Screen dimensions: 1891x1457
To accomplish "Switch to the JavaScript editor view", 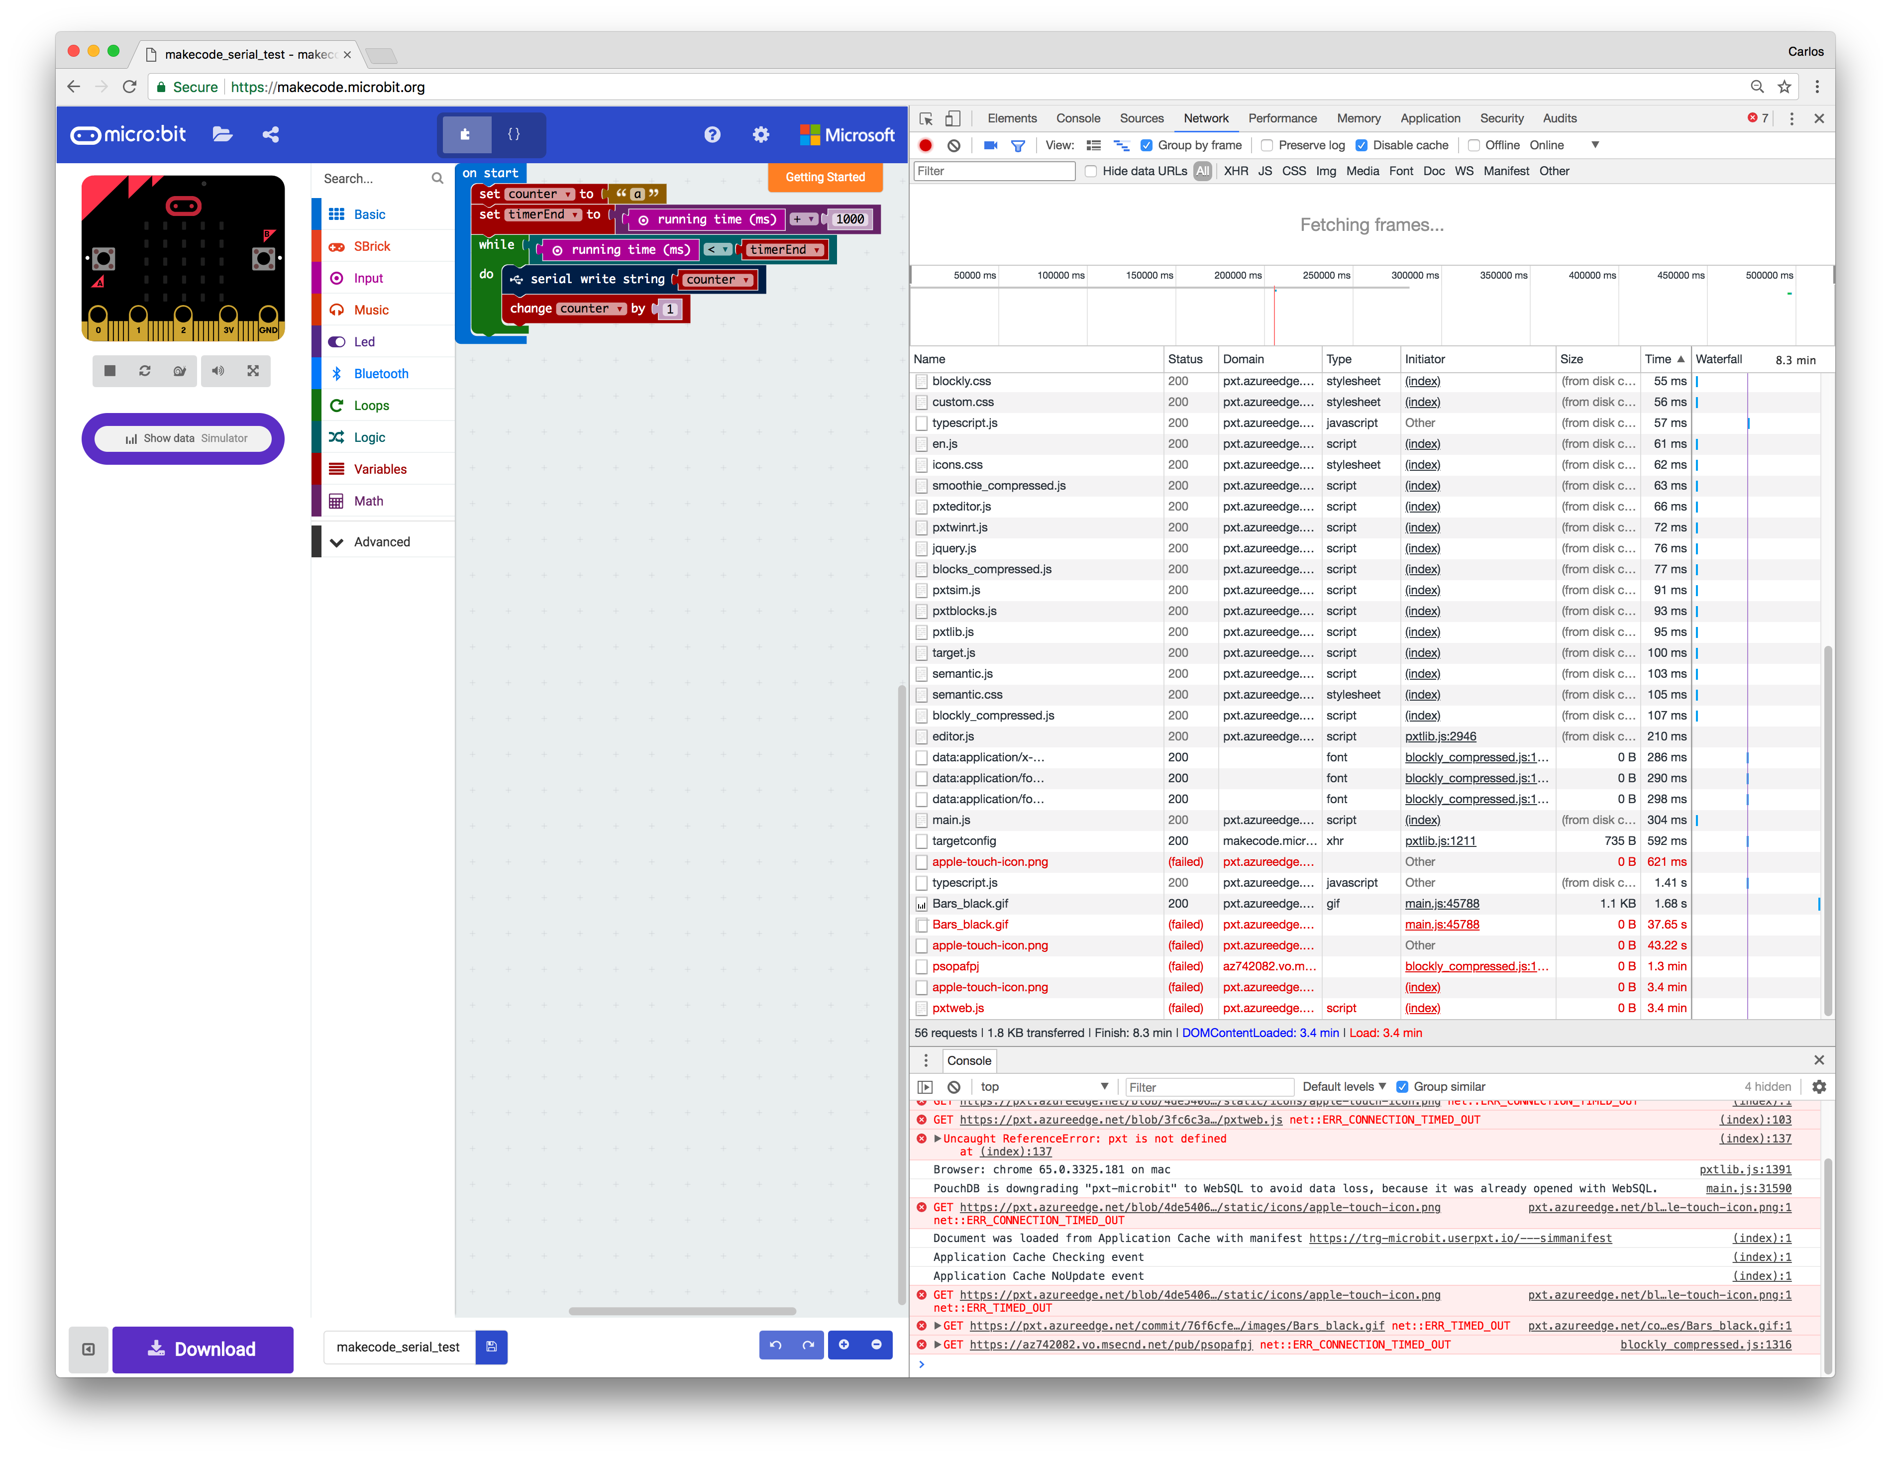I will [x=515, y=134].
